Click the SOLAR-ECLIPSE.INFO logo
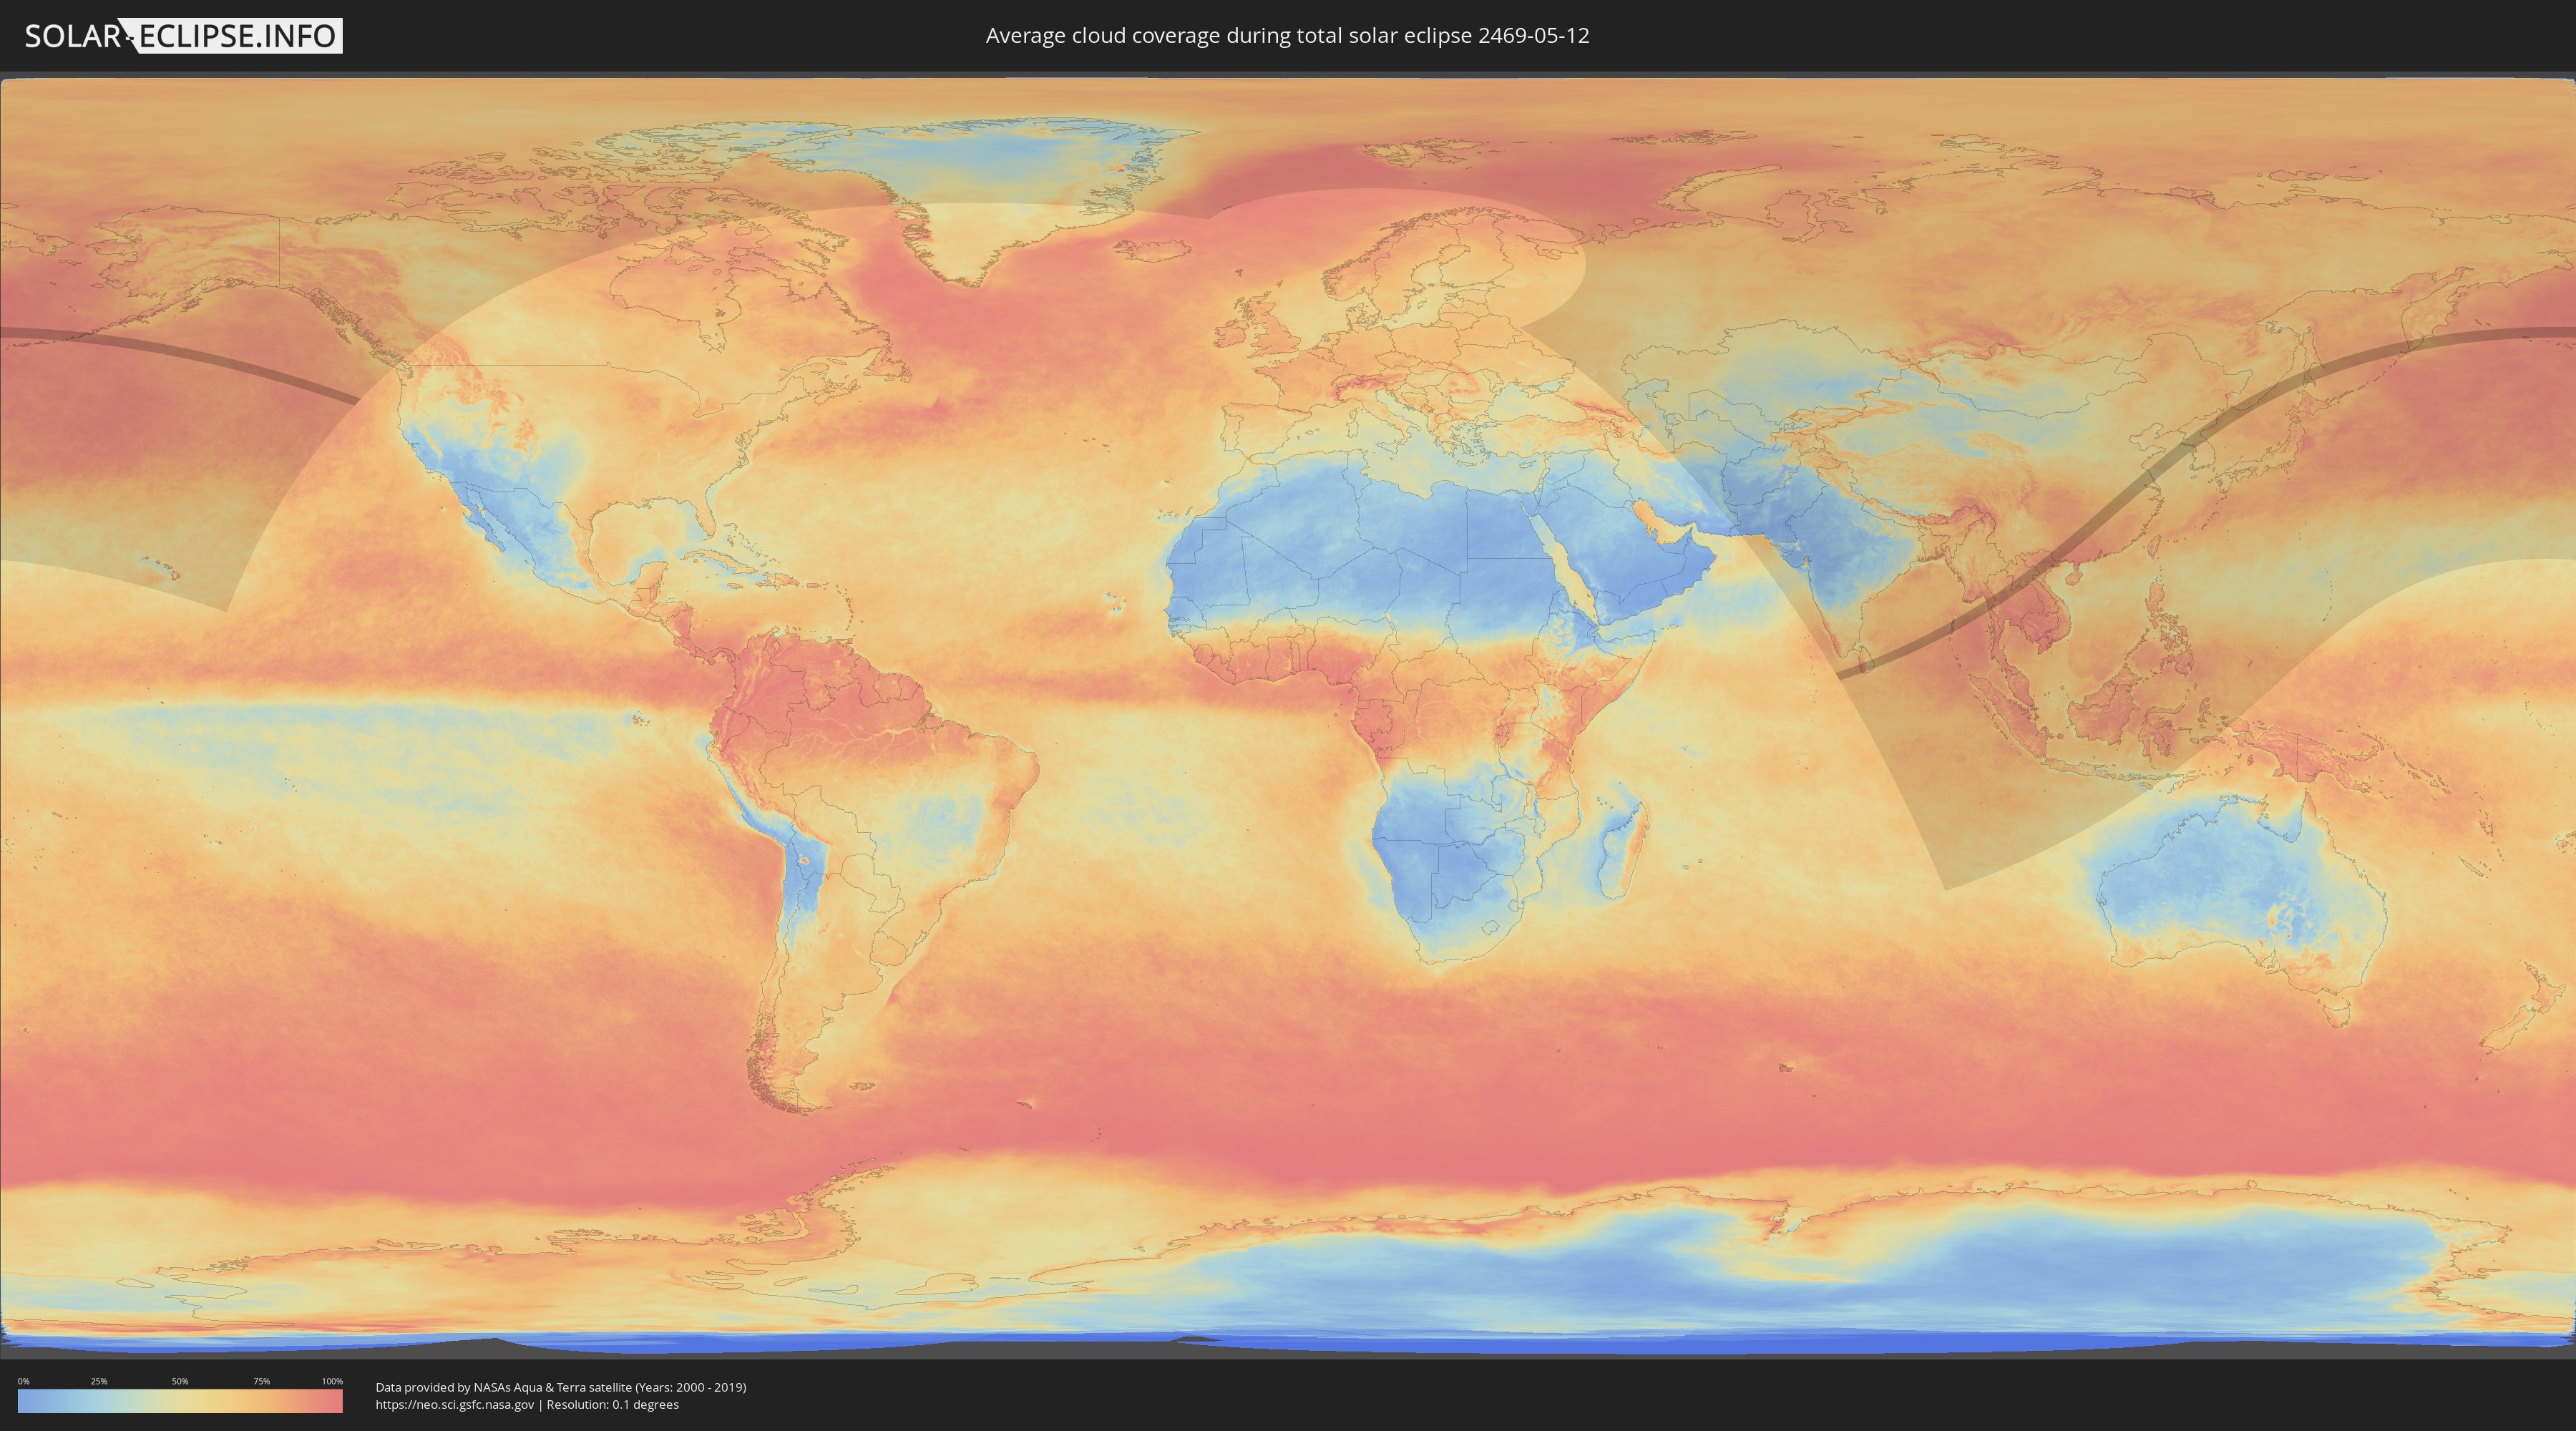 pyautogui.click(x=183, y=36)
